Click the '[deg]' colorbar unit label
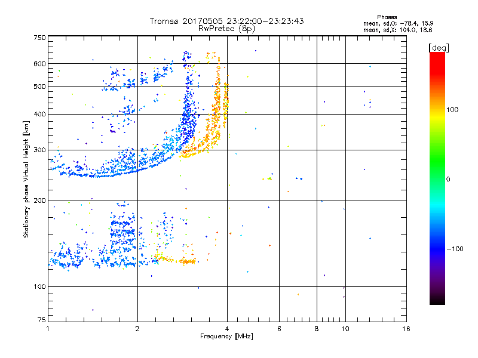Viewport: 478px width, 358px height. 439,48
